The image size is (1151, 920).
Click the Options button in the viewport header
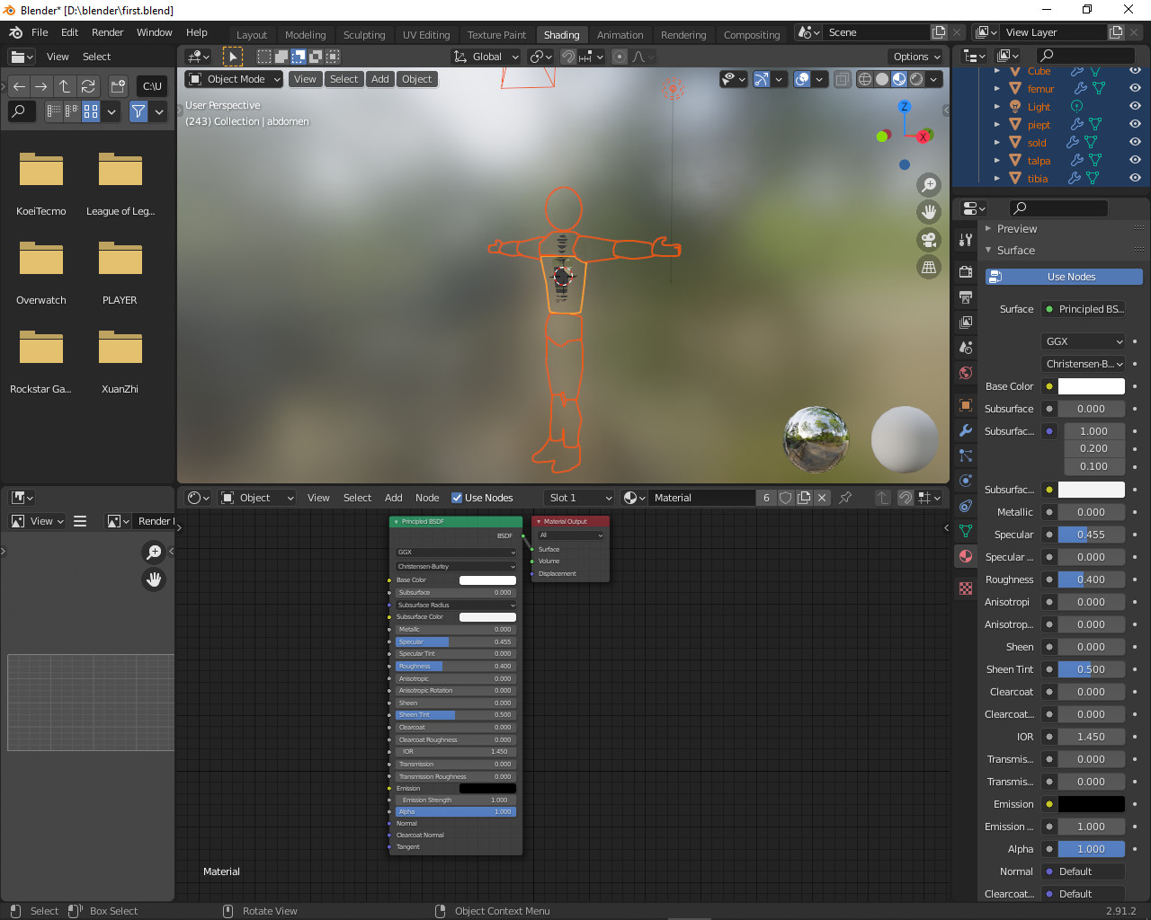tap(915, 56)
